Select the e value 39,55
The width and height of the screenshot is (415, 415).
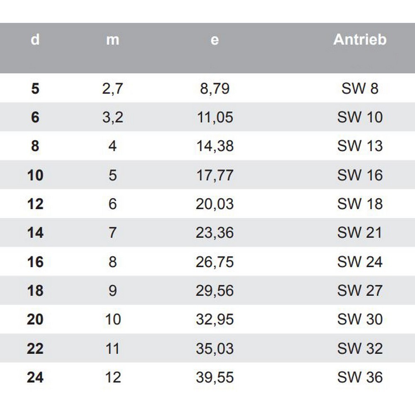[215, 378]
